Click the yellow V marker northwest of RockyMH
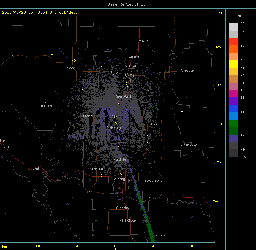This screenshot has width=256, height=250. pyautogui.click(x=52, y=55)
